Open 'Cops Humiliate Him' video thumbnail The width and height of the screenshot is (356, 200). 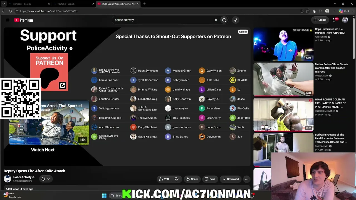point(283,44)
